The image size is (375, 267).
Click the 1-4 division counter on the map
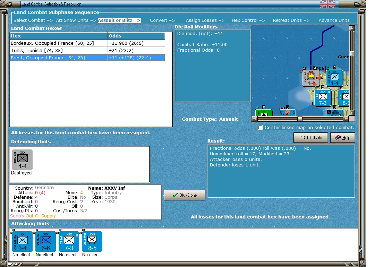click(x=334, y=78)
